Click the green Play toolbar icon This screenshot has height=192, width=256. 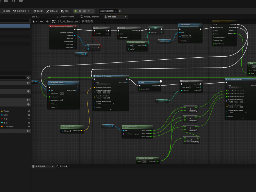pos(75,11)
